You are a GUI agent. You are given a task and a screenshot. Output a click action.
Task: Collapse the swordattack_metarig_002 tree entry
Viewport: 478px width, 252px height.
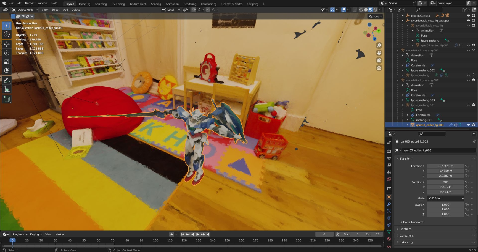pyautogui.click(x=398, y=80)
